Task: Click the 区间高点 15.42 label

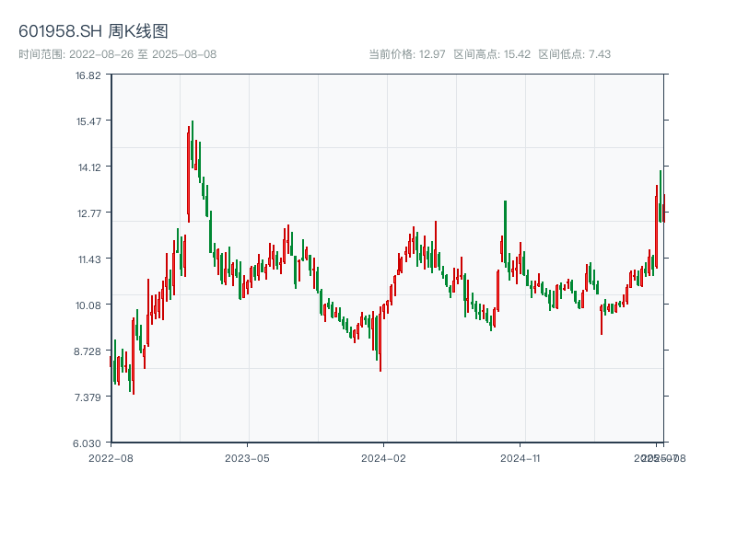Action: tap(492, 54)
